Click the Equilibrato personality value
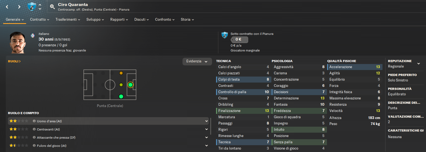The width and height of the screenshot is (426, 152). [397, 94]
